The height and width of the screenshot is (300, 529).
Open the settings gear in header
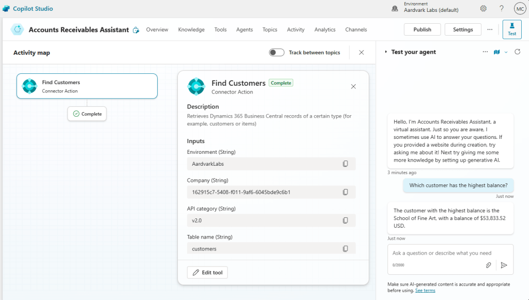pos(483,9)
